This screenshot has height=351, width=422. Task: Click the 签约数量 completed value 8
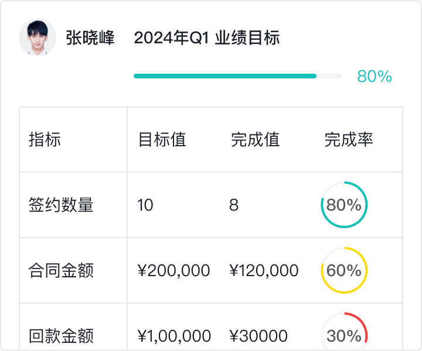click(234, 205)
